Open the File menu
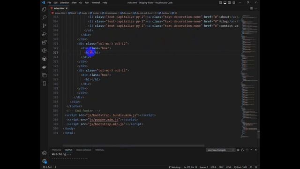This screenshot has height=169, width=300. (x=49, y=3)
